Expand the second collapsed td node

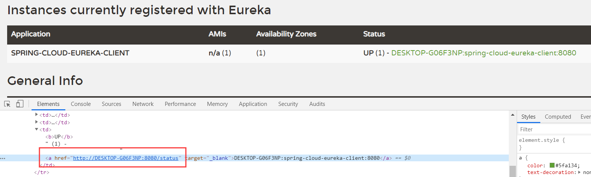coord(36,122)
